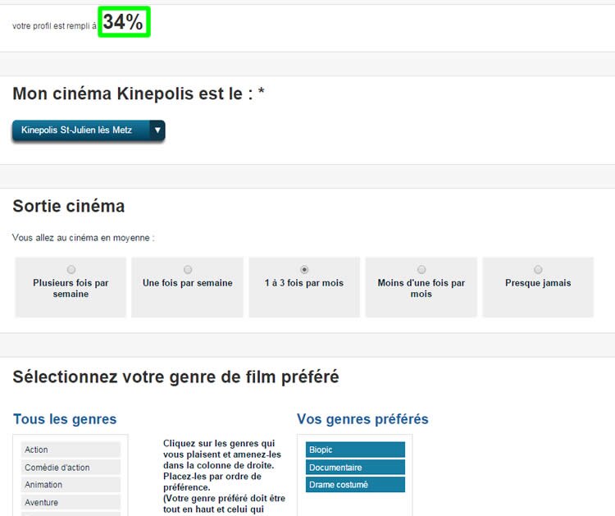
Task: Click 'Sélectionnez votre genre de film préféré' heading
Action: coord(175,377)
